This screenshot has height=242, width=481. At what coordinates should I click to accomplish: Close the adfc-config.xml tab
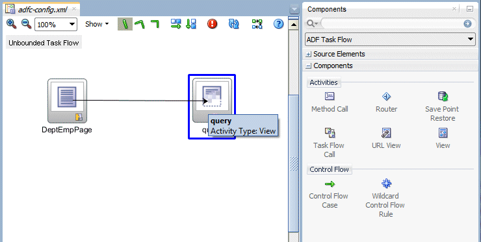(x=74, y=9)
